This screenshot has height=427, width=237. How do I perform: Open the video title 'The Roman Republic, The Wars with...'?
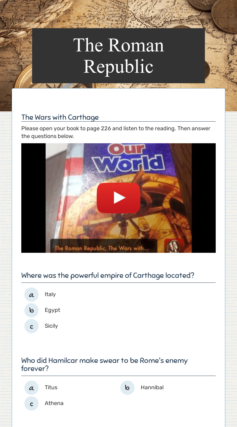tap(102, 248)
